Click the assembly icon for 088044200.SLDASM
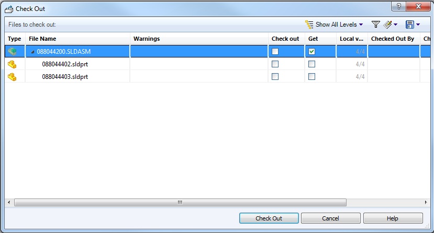 click(12, 52)
